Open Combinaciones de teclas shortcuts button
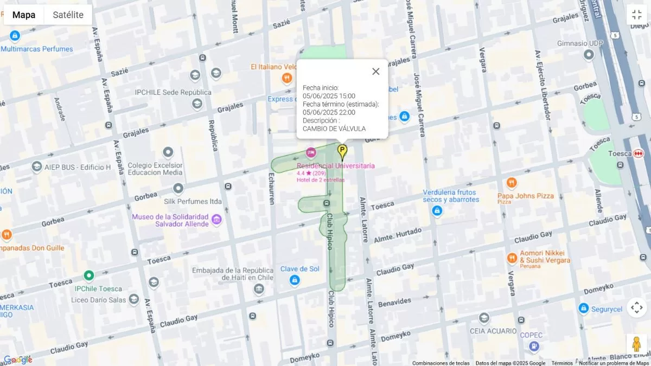Viewport: 651px width, 366px height. tap(441, 363)
